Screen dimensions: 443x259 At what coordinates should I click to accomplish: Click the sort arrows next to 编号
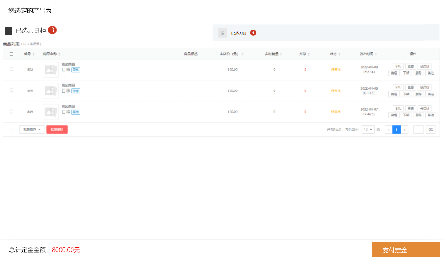point(33,54)
